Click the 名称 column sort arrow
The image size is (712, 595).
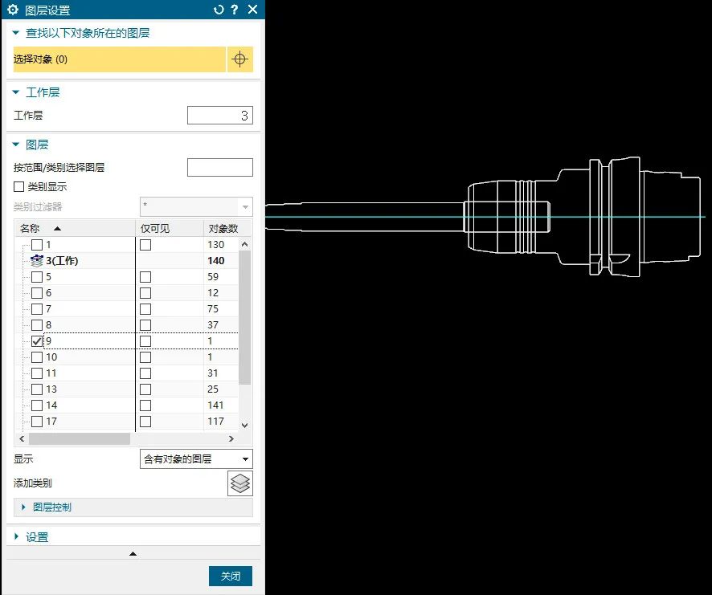pyautogui.click(x=57, y=228)
